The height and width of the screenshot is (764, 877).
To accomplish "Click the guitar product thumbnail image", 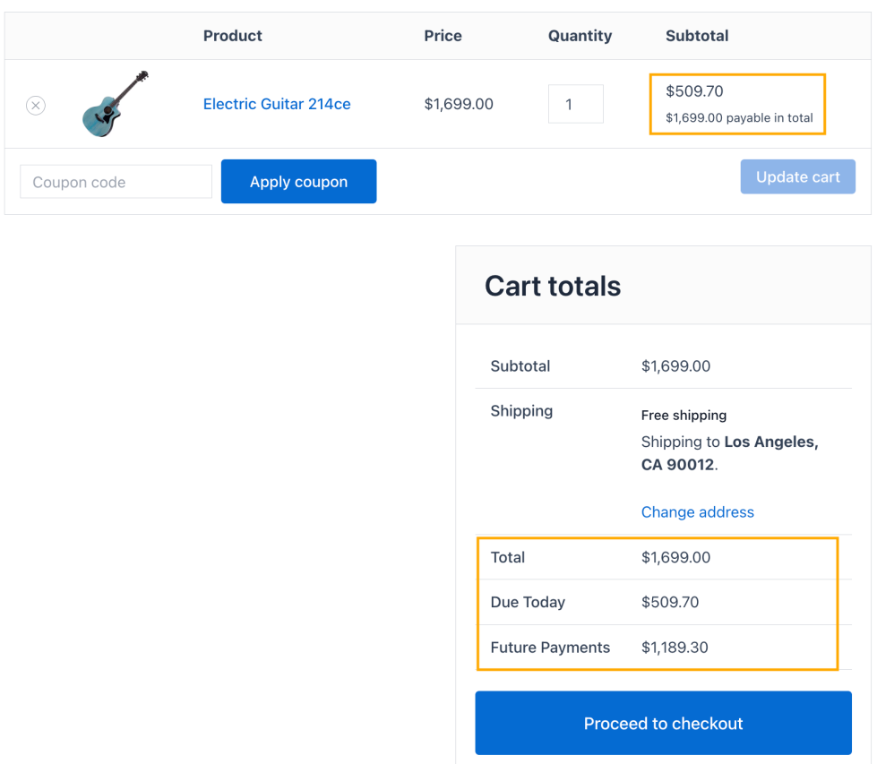I will click(x=115, y=104).
